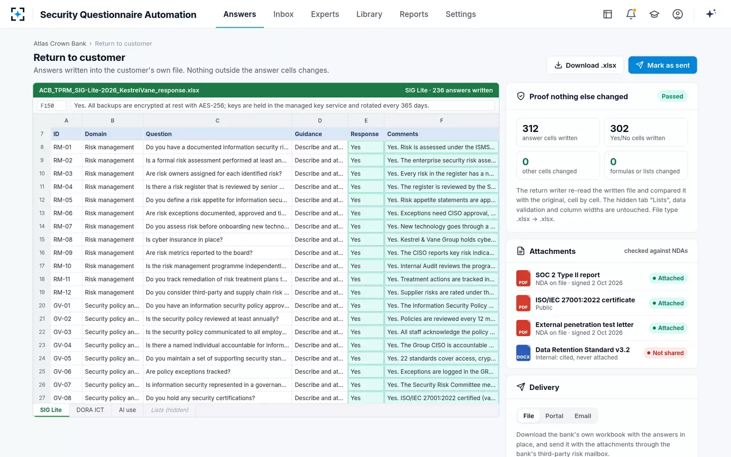Go to the Experts tab
Viewport: 731px width, 457px height.
tap(325, 14)
